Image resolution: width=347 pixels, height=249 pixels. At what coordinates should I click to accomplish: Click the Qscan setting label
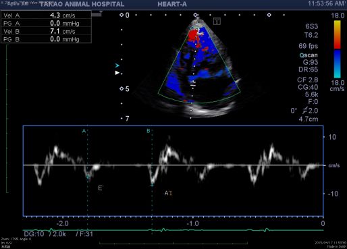pyautogui.click(x=309, y=55)
